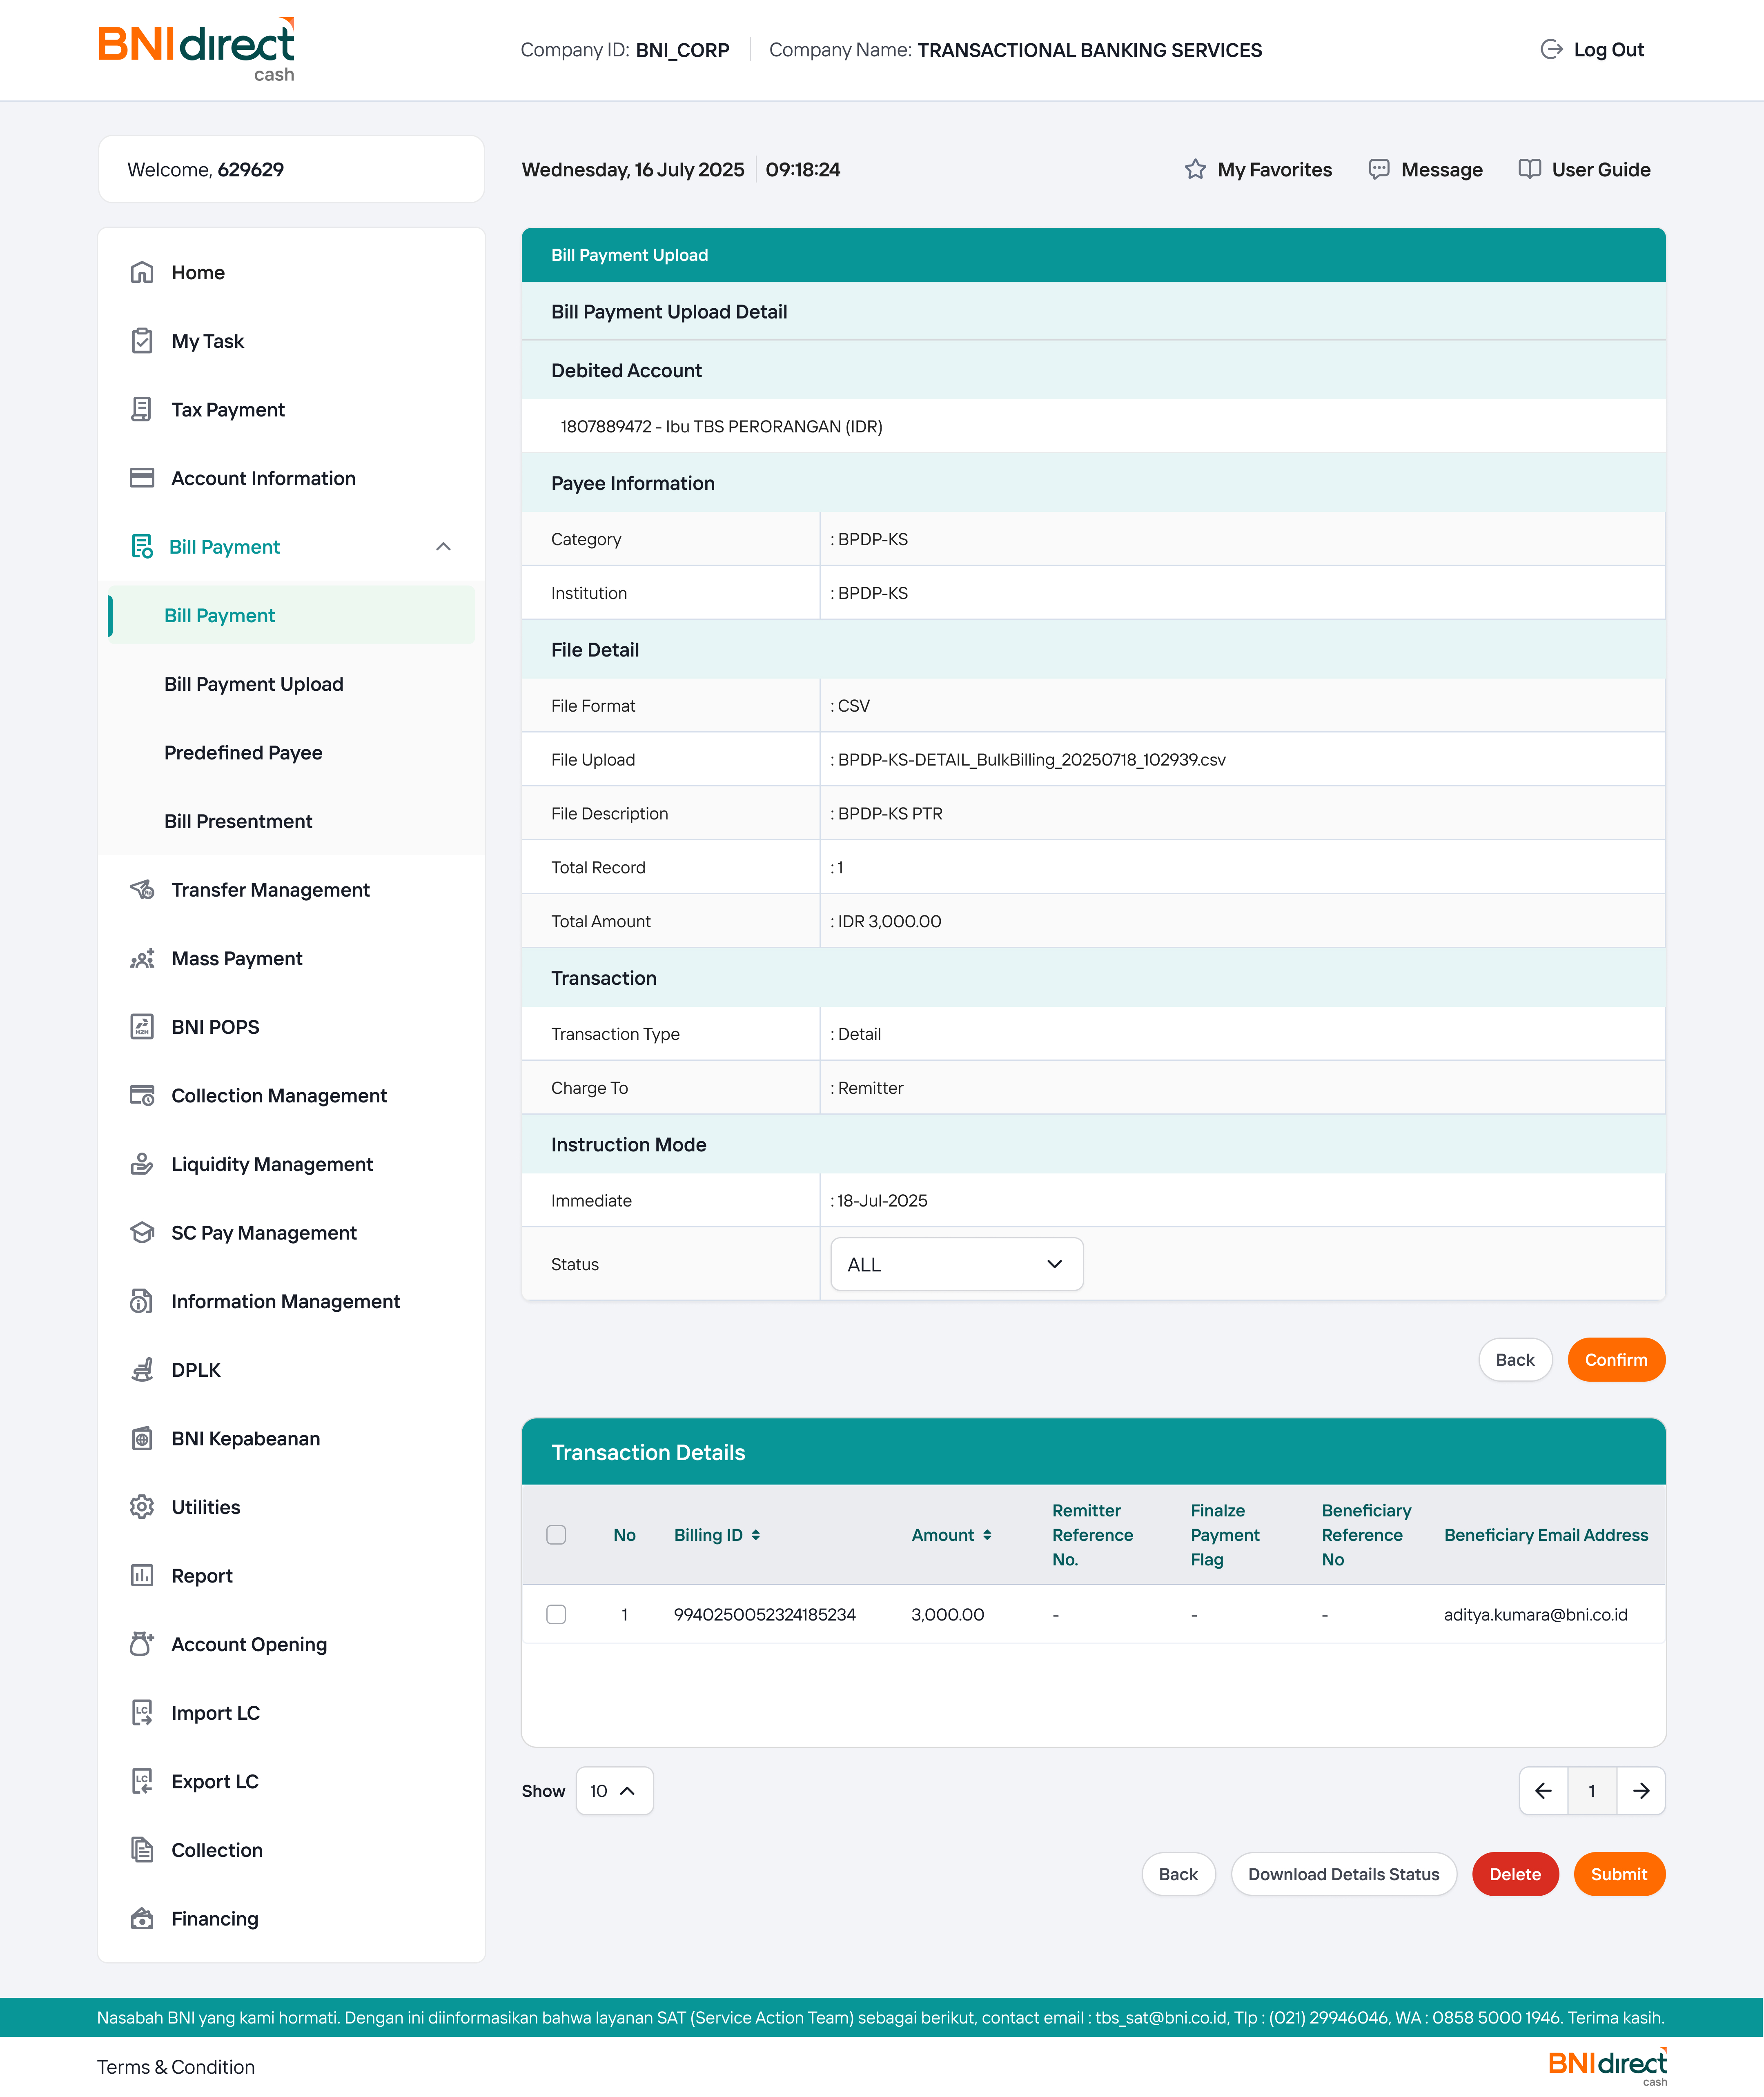Select the Utilities gear icon

(142, 1506)
